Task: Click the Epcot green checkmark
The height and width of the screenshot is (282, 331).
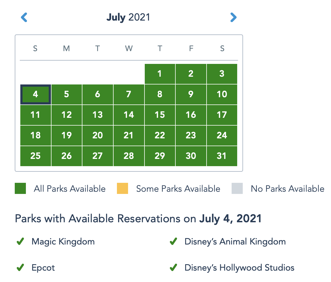Action: [20, 268]
